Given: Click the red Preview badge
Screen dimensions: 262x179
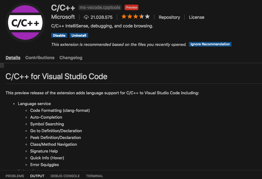Looking at the screenshot, I should coord(131,7).
